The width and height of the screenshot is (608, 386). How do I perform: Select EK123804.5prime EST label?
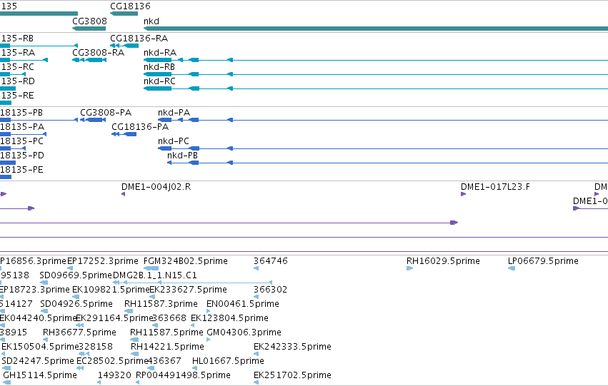click(x=229, y=319)
